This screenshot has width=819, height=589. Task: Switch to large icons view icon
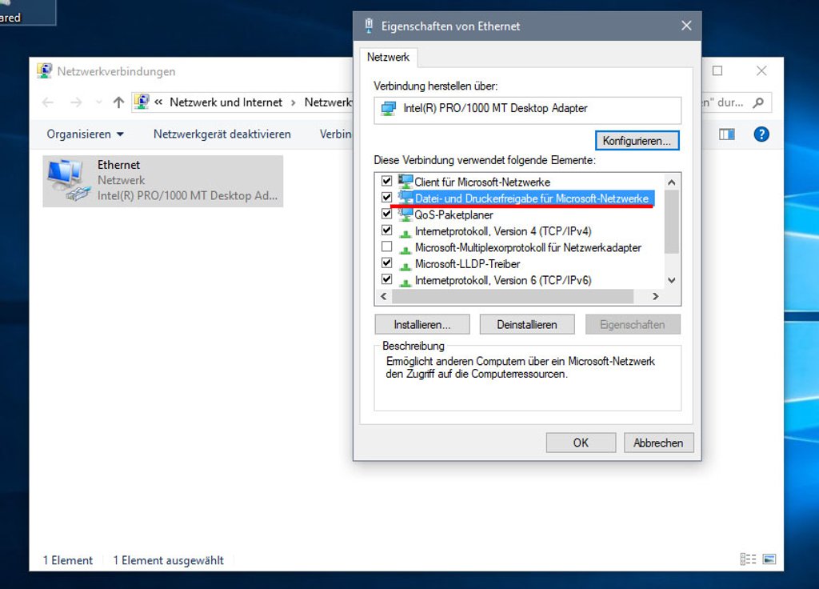tap(769, 559)
